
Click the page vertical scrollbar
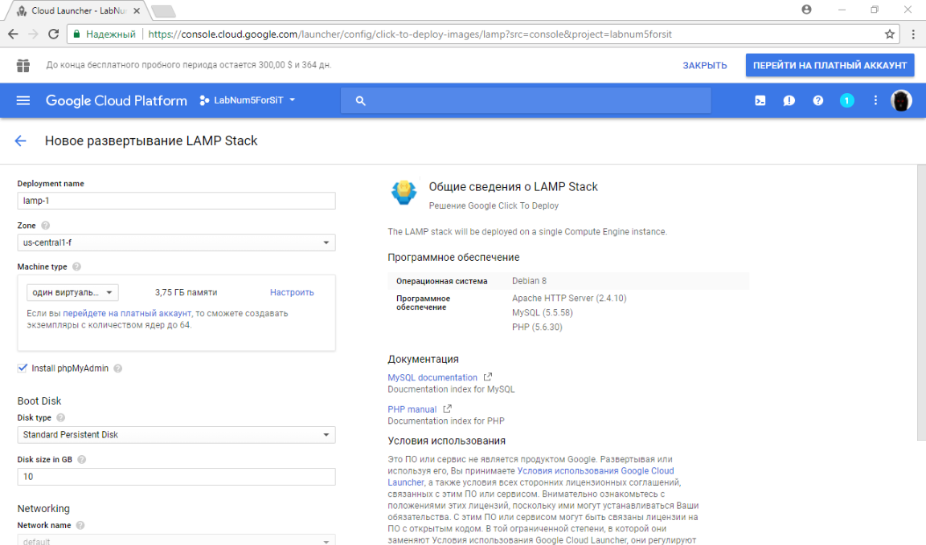pos(921,303)
